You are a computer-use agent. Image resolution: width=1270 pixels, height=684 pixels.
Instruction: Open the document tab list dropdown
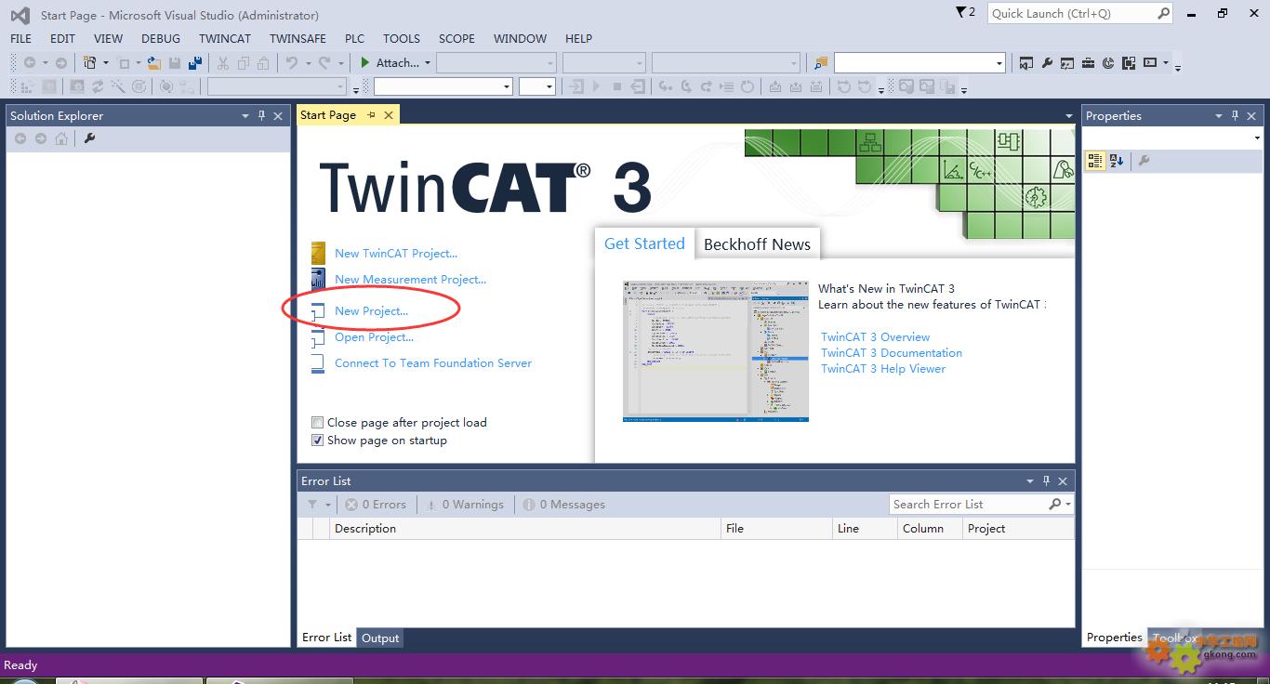click(x=1068, y=116)
